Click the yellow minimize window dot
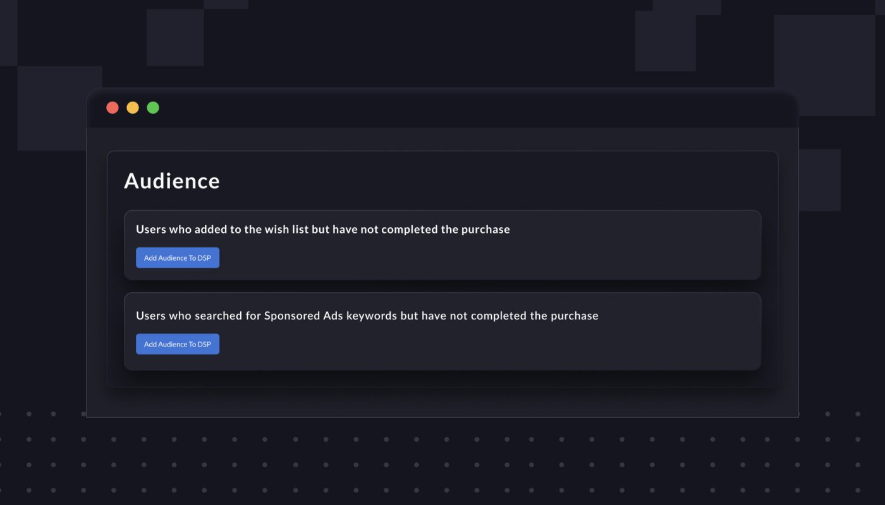This screenshot has width=885, height=505. (133, 107)
